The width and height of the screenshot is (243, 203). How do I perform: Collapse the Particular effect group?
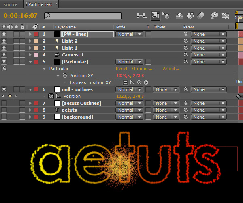pos(44,69)
